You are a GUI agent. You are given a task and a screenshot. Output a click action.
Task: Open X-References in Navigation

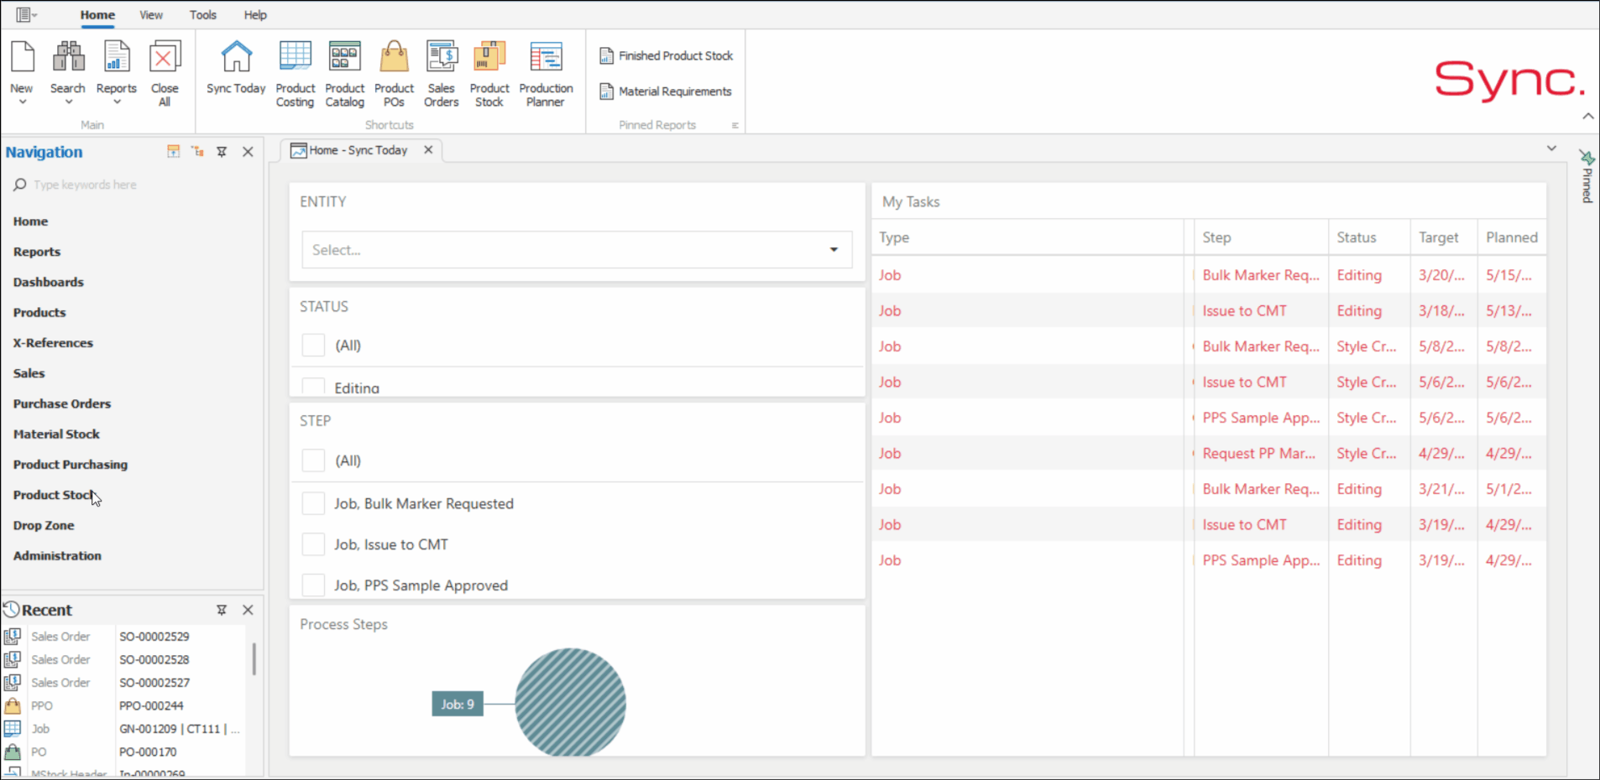pyautogui.click(x=53, y=343)
